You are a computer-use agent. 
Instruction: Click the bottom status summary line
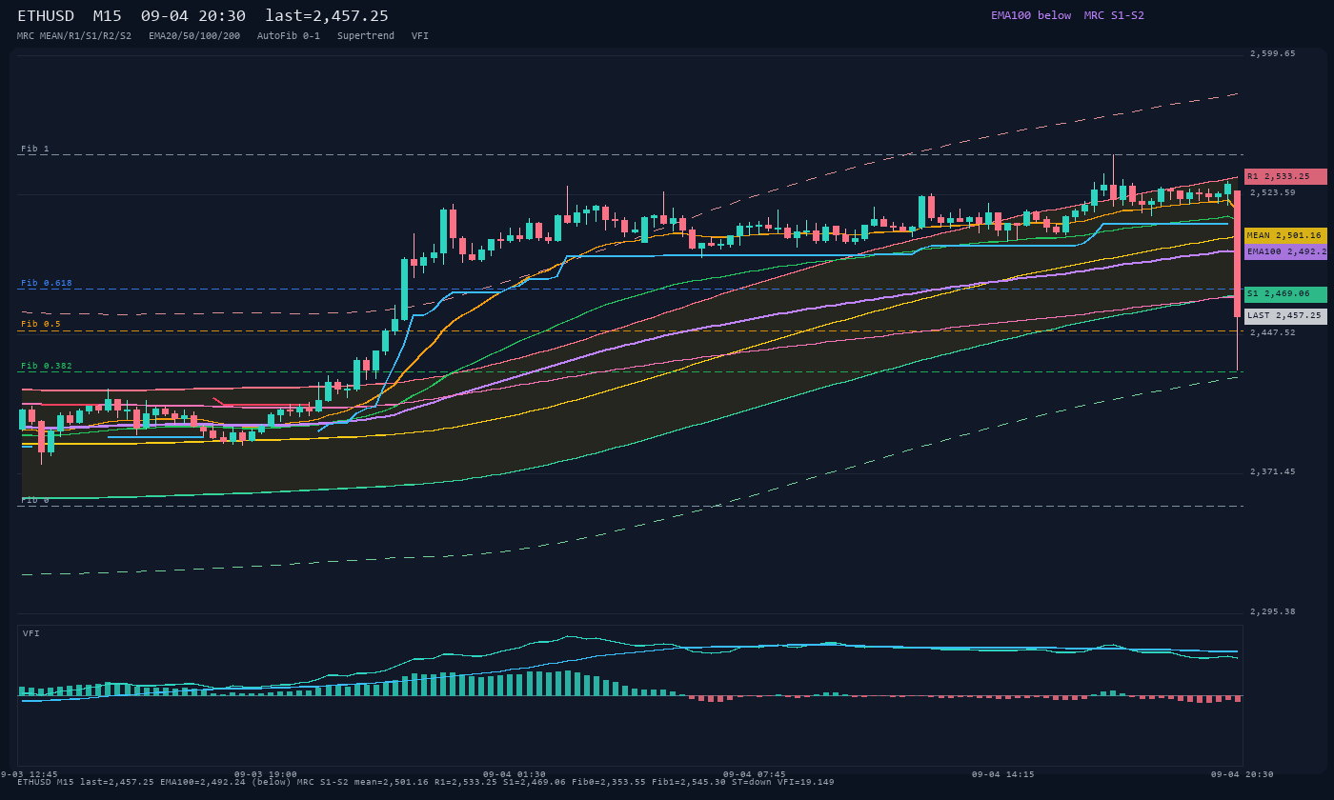[425, 782]
